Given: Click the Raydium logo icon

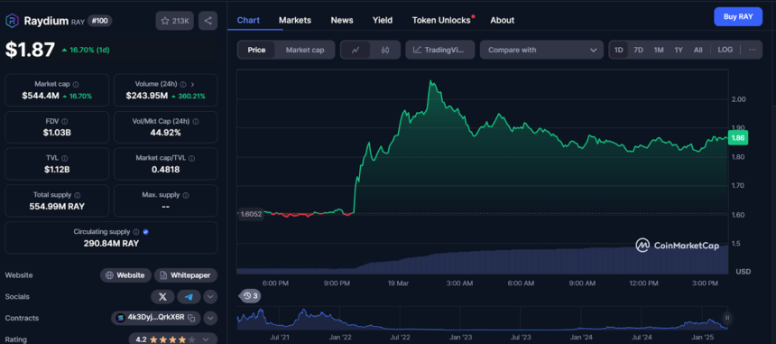Looking at the screenshot, I should click(12, 21).
